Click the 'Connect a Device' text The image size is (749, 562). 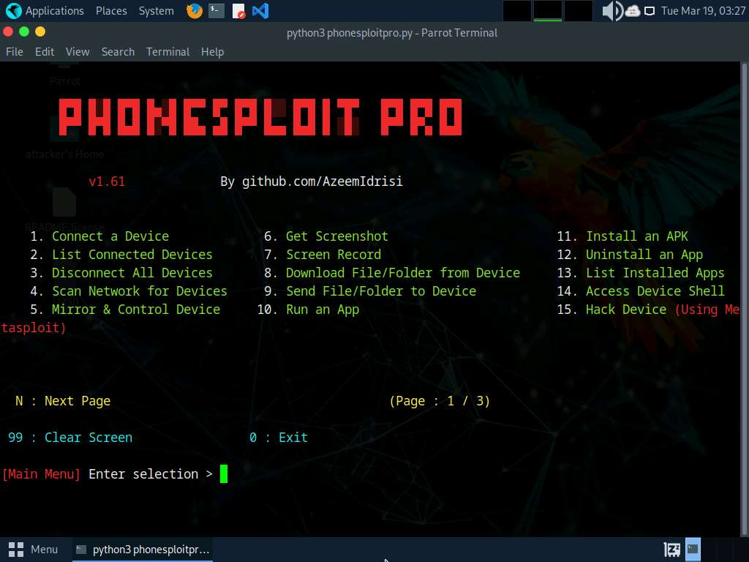[110, 236]
